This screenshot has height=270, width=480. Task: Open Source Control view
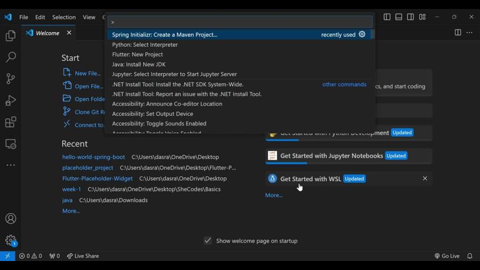tap(11, 79)
